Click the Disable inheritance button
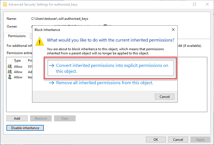Screen dimensions: 214x145 click(x=25, y=128)
